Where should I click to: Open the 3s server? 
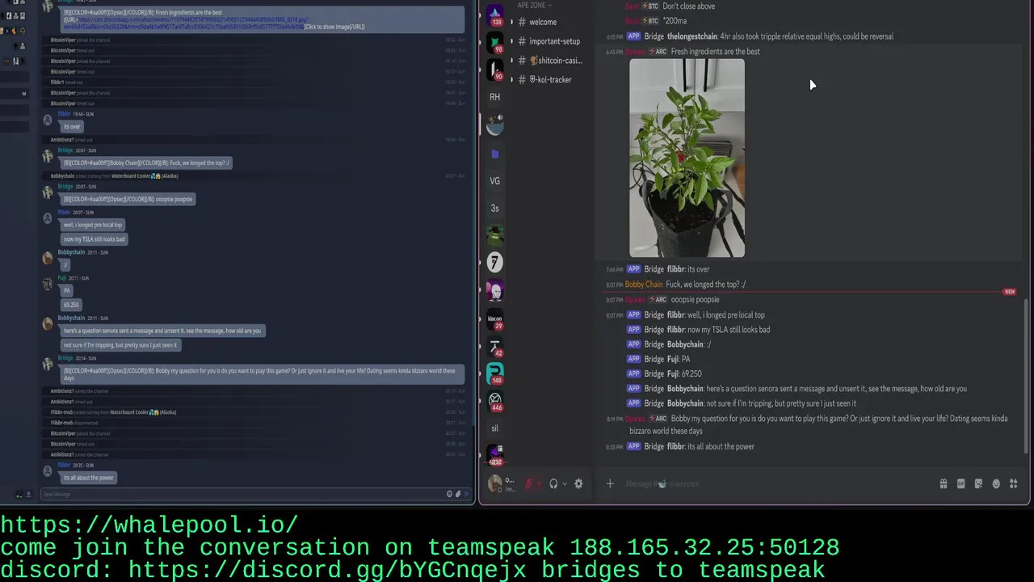tap(494, 209)
